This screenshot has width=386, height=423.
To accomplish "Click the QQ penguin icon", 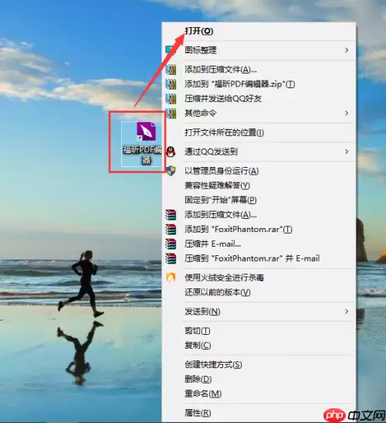I will pos(171,152).
